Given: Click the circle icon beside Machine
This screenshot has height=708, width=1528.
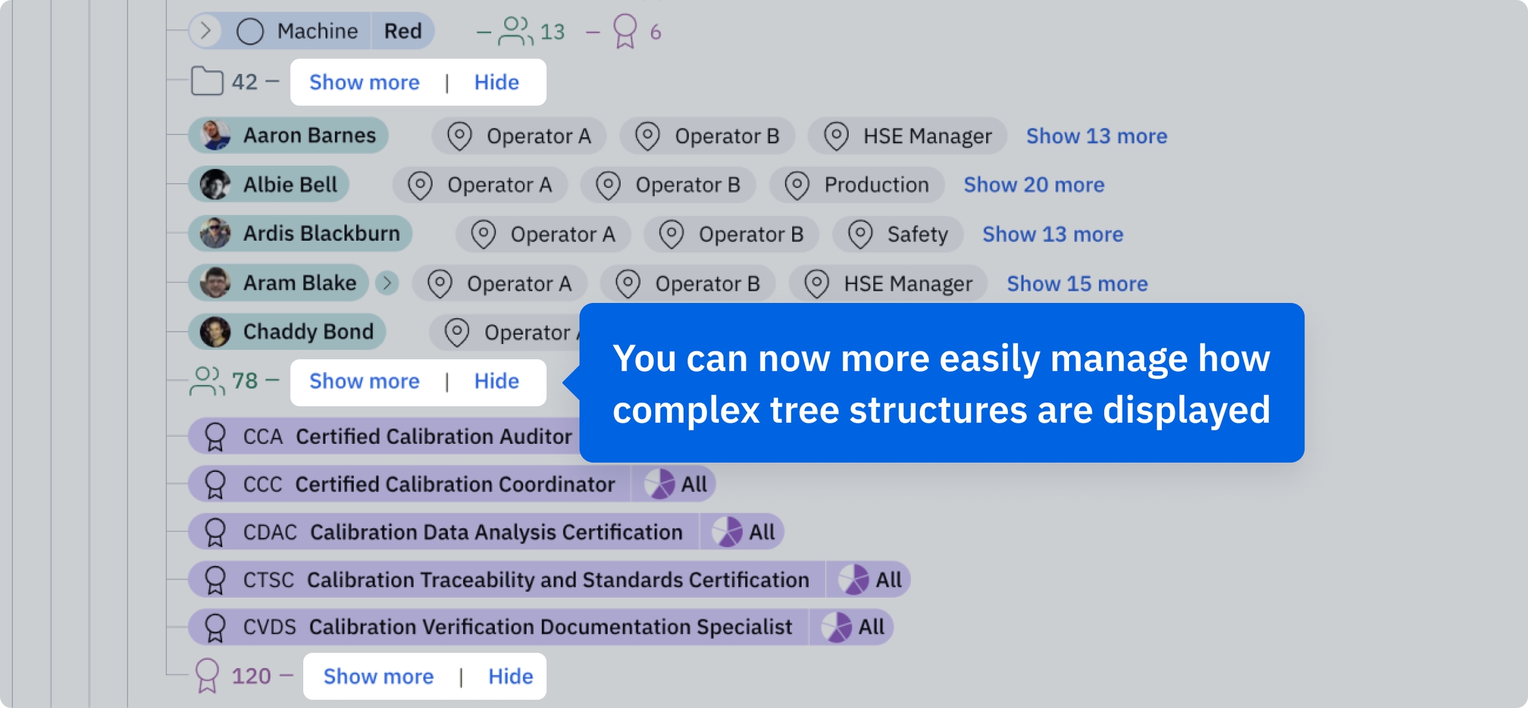Looking at the screenshot, I should tap(250, 31).
